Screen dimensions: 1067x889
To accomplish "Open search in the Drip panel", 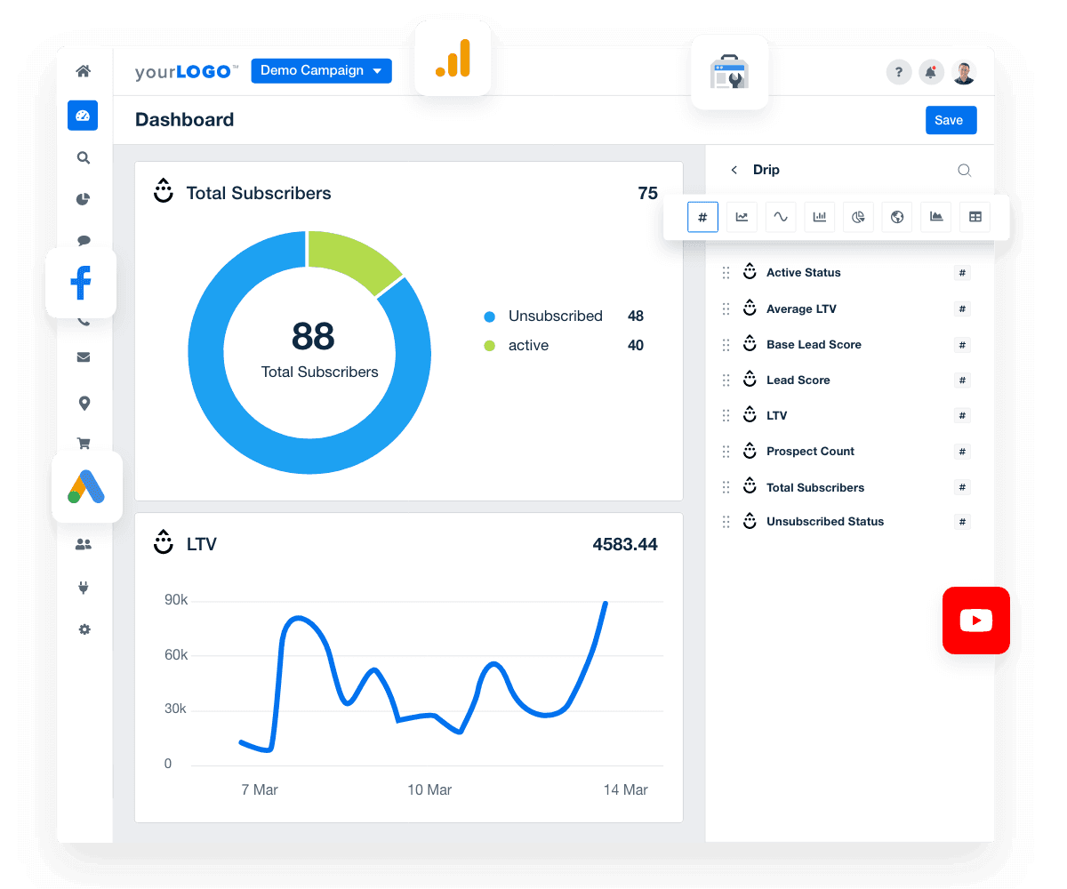I will pyautogui.click(x=965, y=170).
